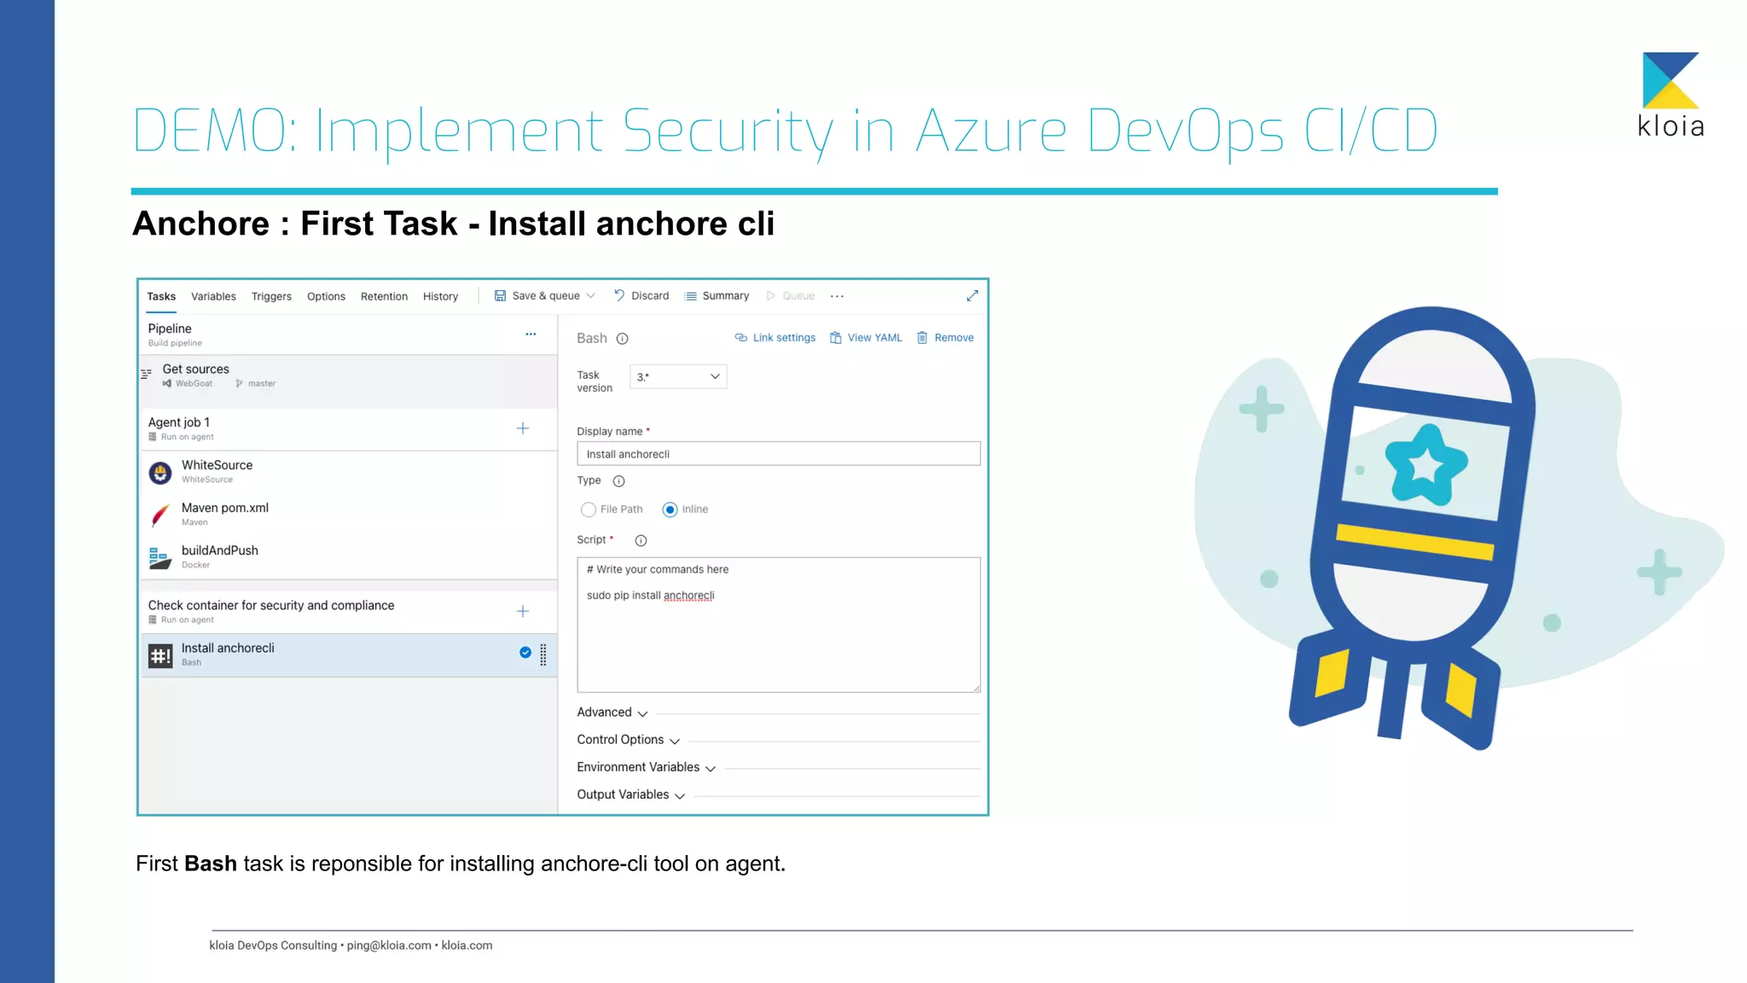Image resolution: width=1747 pixels, height=983 pixels.
Task: Expand the Control Options section
Action: [x=629, y=740]
